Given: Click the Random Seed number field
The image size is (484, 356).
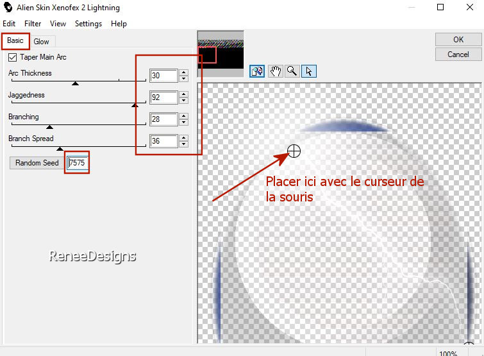Looking at the screenshot, I should (x=78, y=163).
